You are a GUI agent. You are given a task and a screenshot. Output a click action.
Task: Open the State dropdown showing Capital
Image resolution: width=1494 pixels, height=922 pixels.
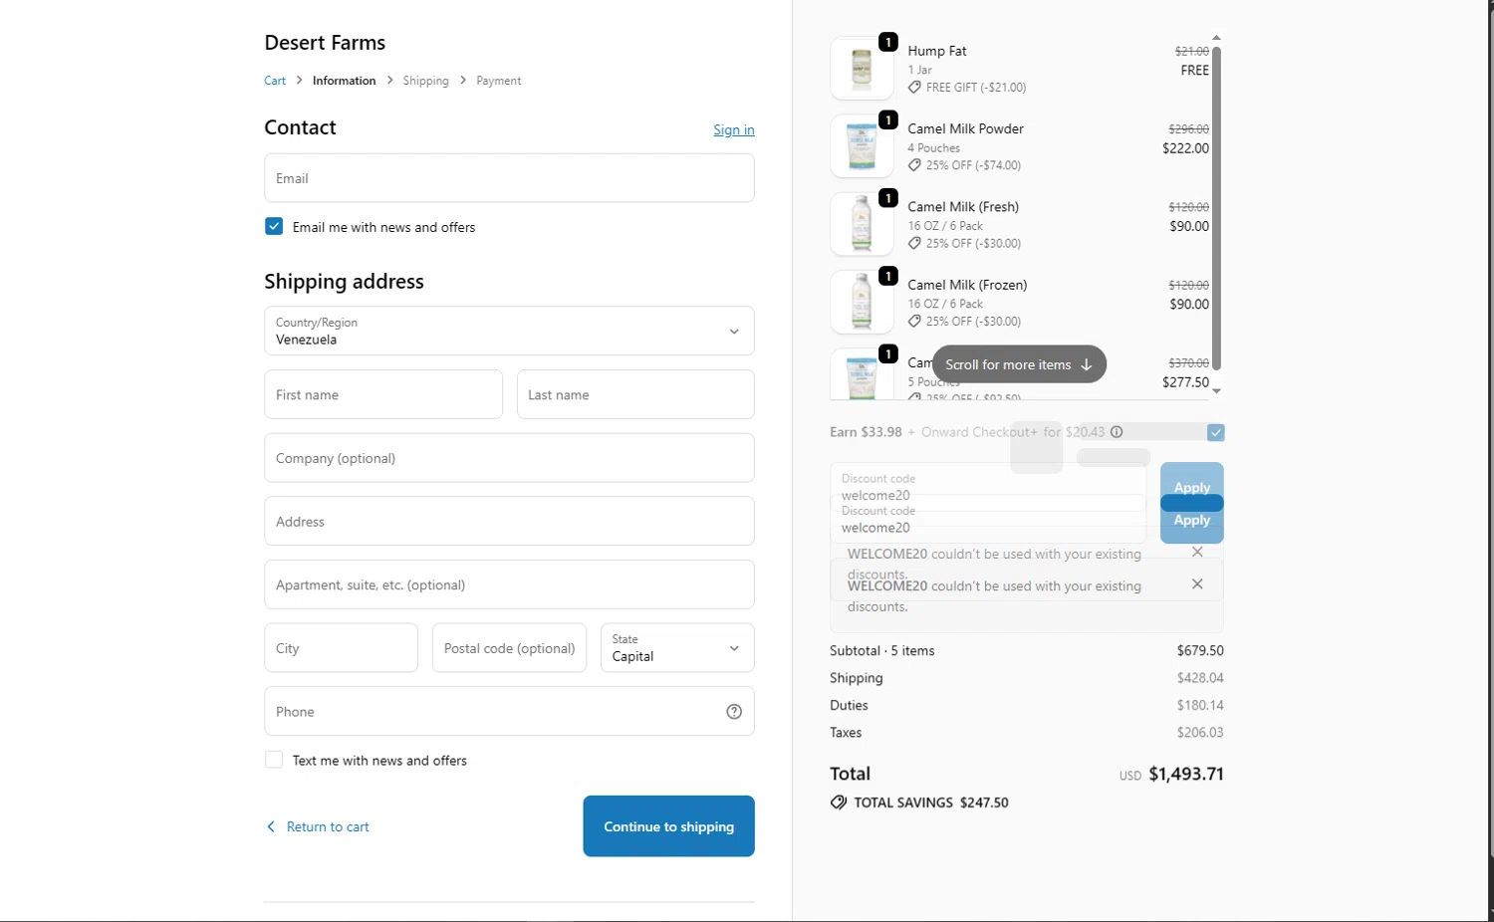677,647
